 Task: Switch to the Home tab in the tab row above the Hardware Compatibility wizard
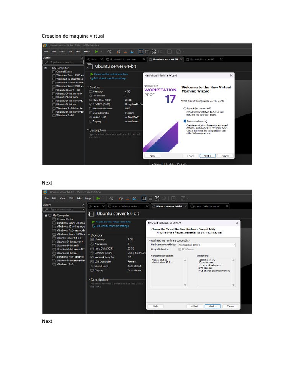click(x=94, y=206)
